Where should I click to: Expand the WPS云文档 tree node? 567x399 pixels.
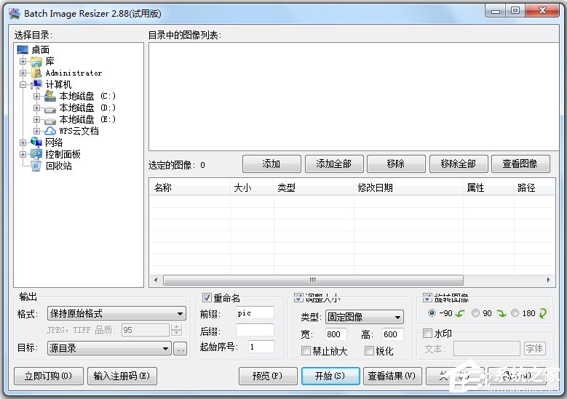[x=36, y=131]
